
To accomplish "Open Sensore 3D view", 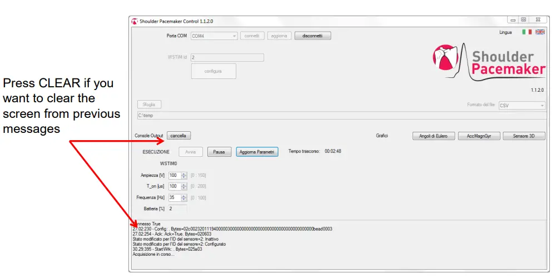I will [524, 136].
